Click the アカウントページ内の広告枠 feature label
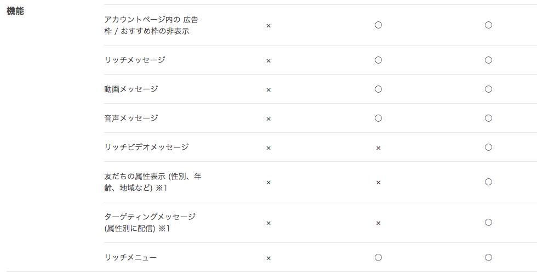The height and width of the screenshot is (278, 537). tap(151, 25)
